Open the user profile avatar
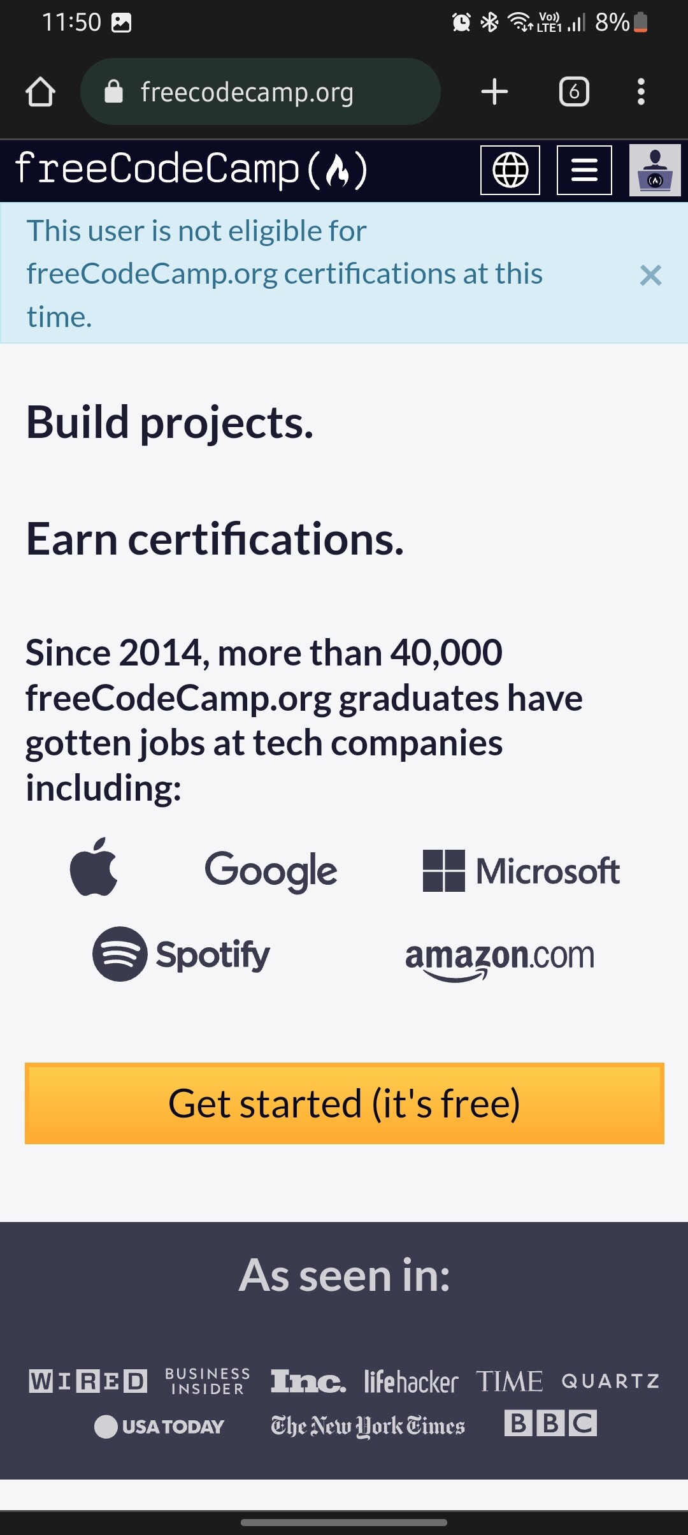Image resolution: width=688 pixels, height=1535 pixels. [x=655, y=170]
